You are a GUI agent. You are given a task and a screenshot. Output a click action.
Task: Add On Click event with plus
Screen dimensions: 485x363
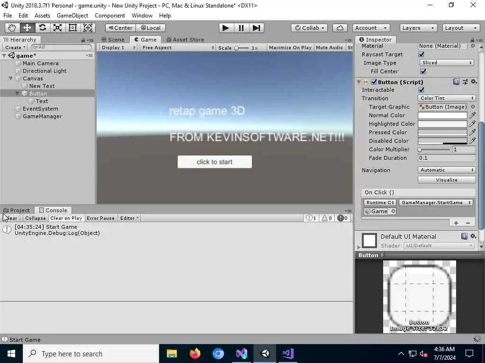pyautogui.click(x=456, y=223)
